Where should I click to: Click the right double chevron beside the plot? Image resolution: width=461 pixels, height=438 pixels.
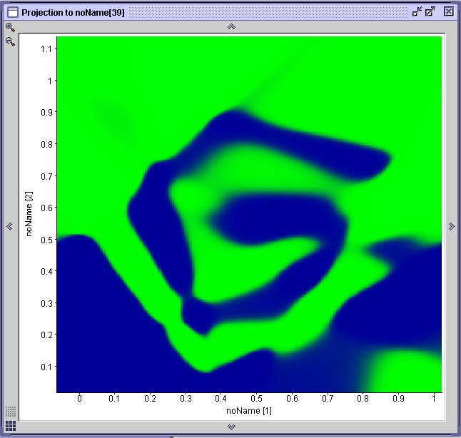click(x=452, y=226)
